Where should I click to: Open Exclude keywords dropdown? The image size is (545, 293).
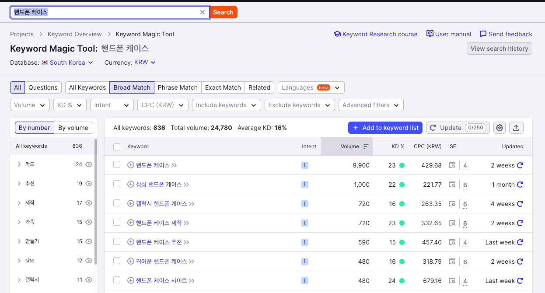tap(300, 105)
